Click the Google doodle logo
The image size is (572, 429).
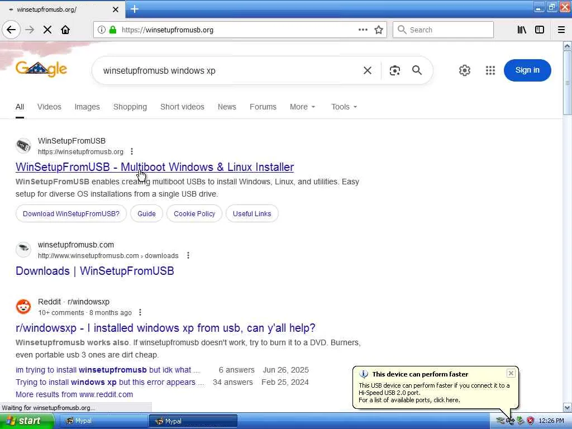[41, 69]
